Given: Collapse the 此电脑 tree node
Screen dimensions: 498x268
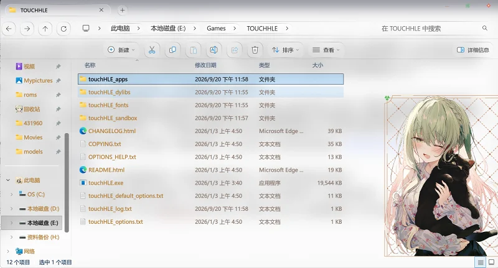Looking at the screenshot, I should (8, 180).
